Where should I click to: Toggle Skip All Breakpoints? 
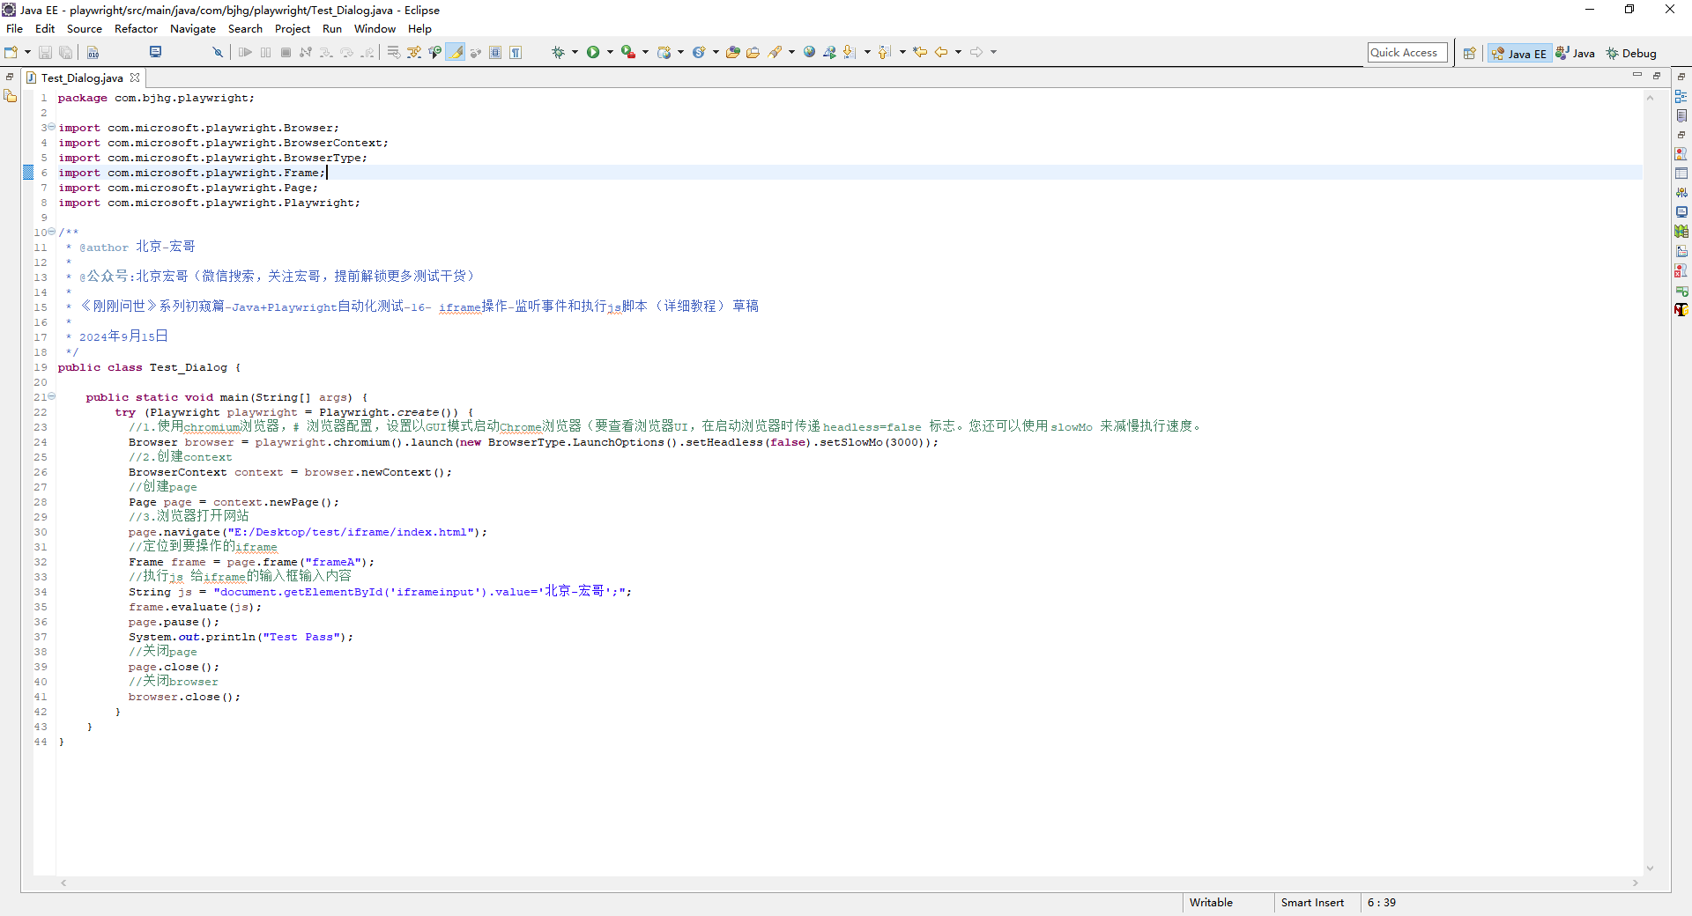[218, 53]
